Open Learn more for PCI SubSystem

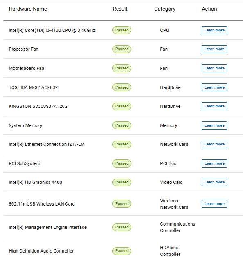tap(214, 163)
